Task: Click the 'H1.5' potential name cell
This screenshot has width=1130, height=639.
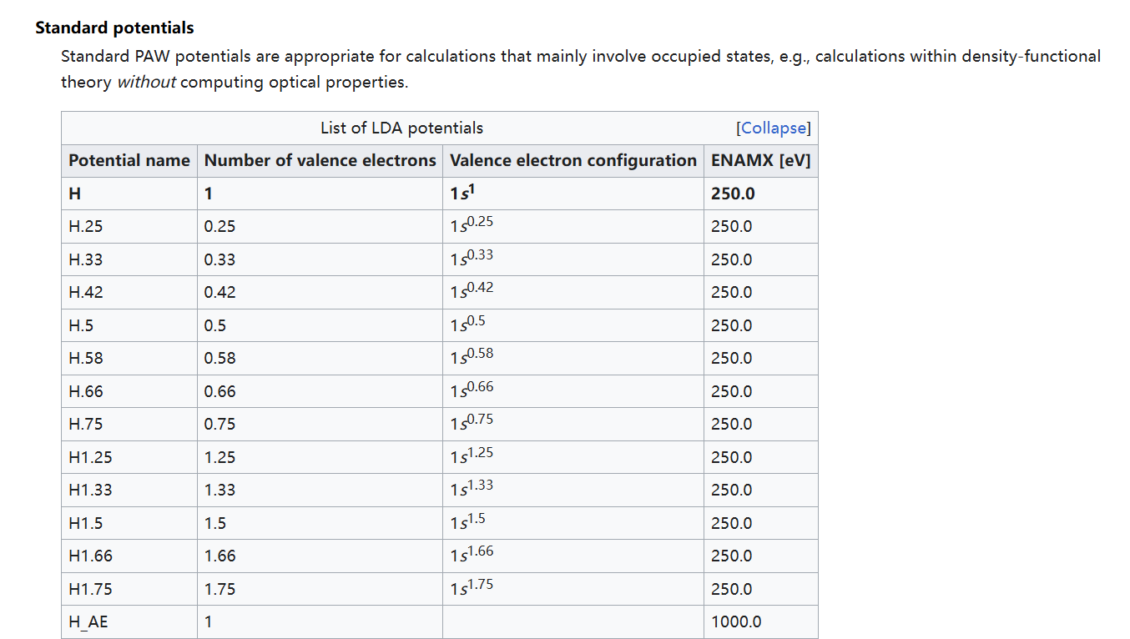Action: pos(129,523)
